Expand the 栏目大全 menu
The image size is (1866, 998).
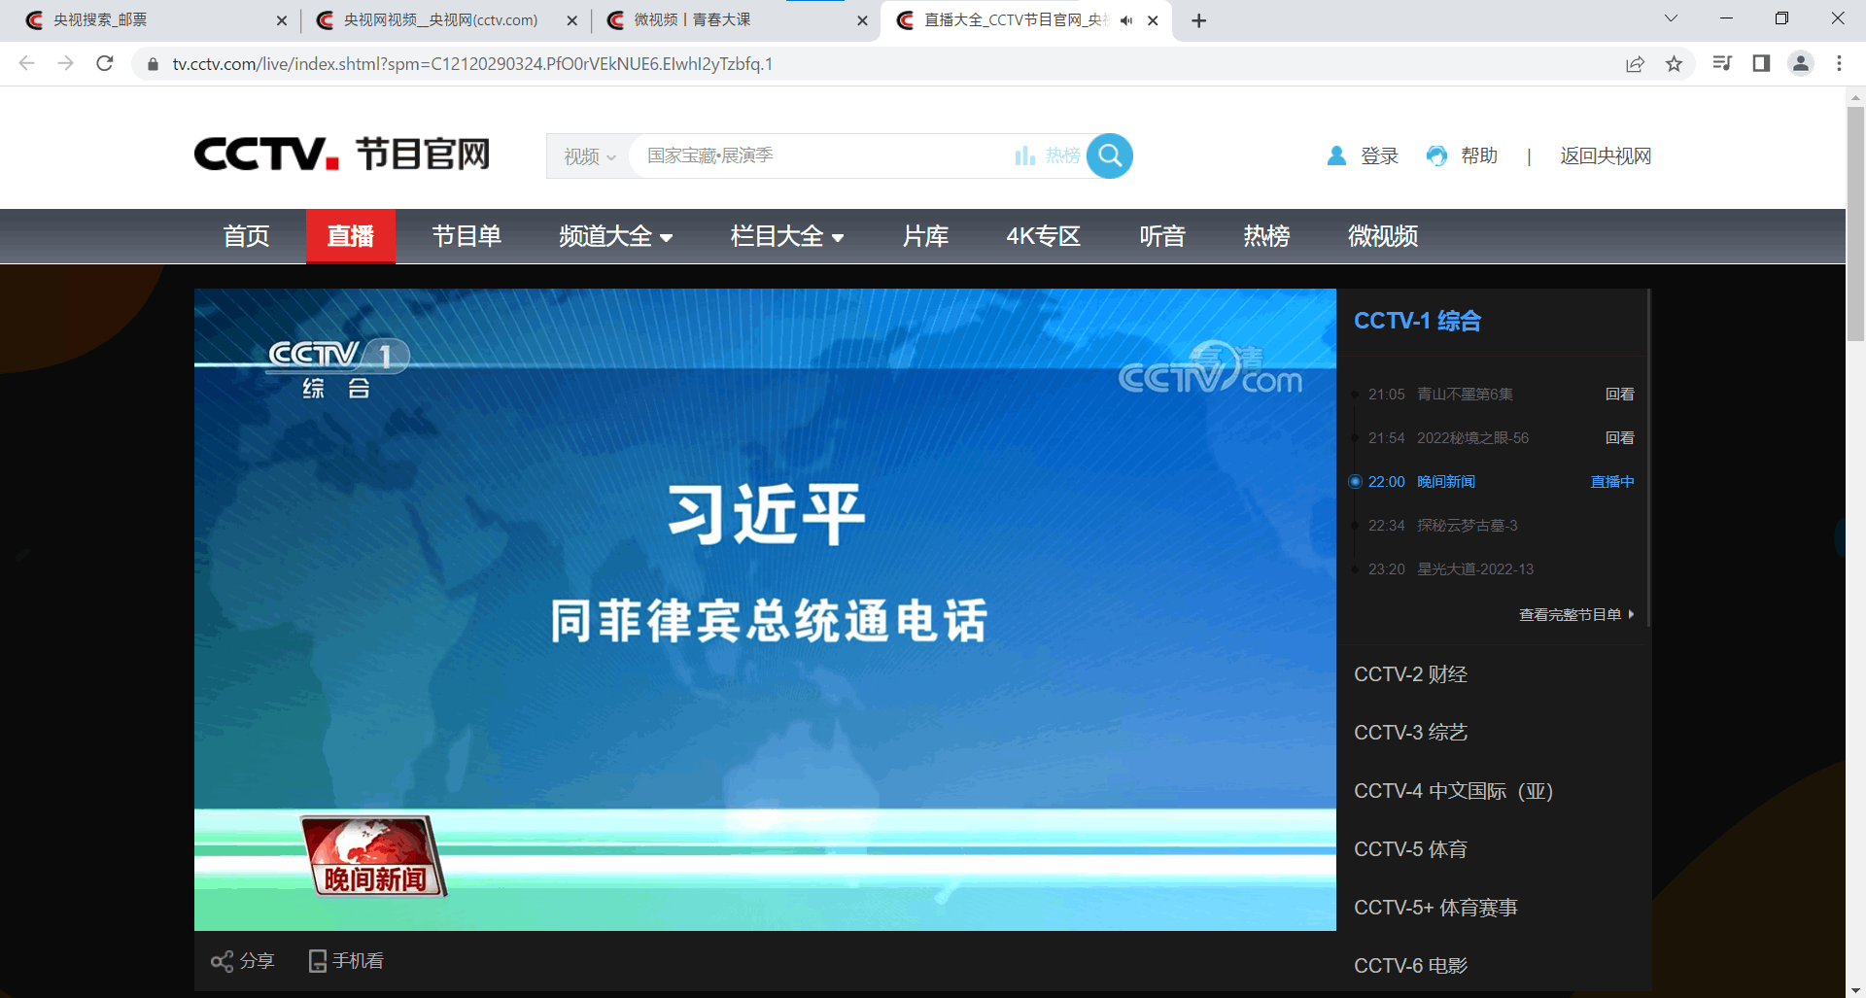click(786, 236)
